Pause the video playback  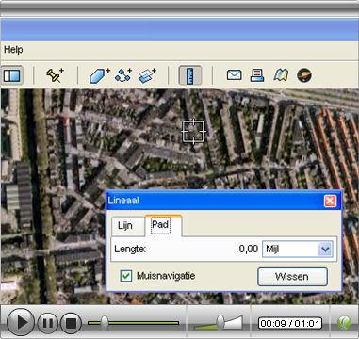(x=48, y=323)
